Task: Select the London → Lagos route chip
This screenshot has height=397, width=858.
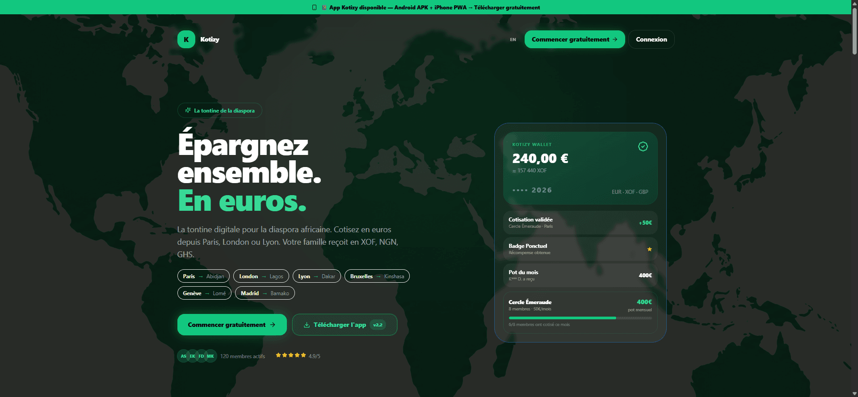Action: click(x=261, y=276)
